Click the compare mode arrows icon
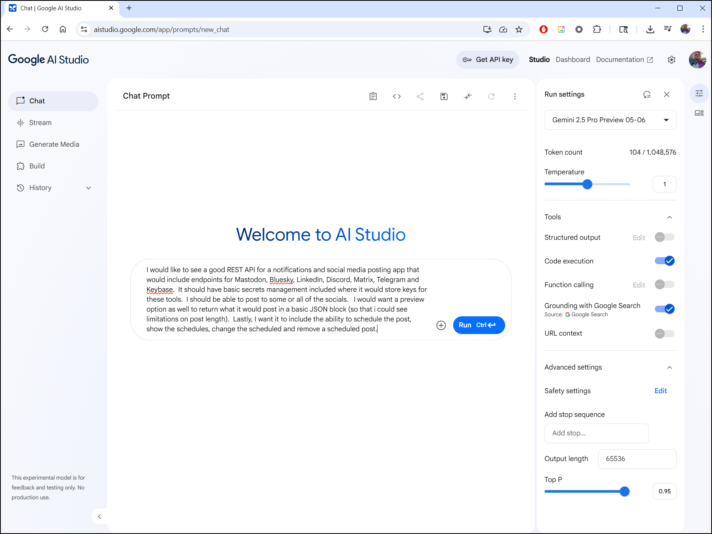Image resolution: width=712 pixels, height=534 pixels. pyautogui.click(x=467, y=96)
